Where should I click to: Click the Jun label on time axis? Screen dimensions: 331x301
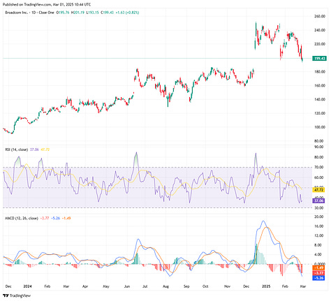(x=127, y=286)
